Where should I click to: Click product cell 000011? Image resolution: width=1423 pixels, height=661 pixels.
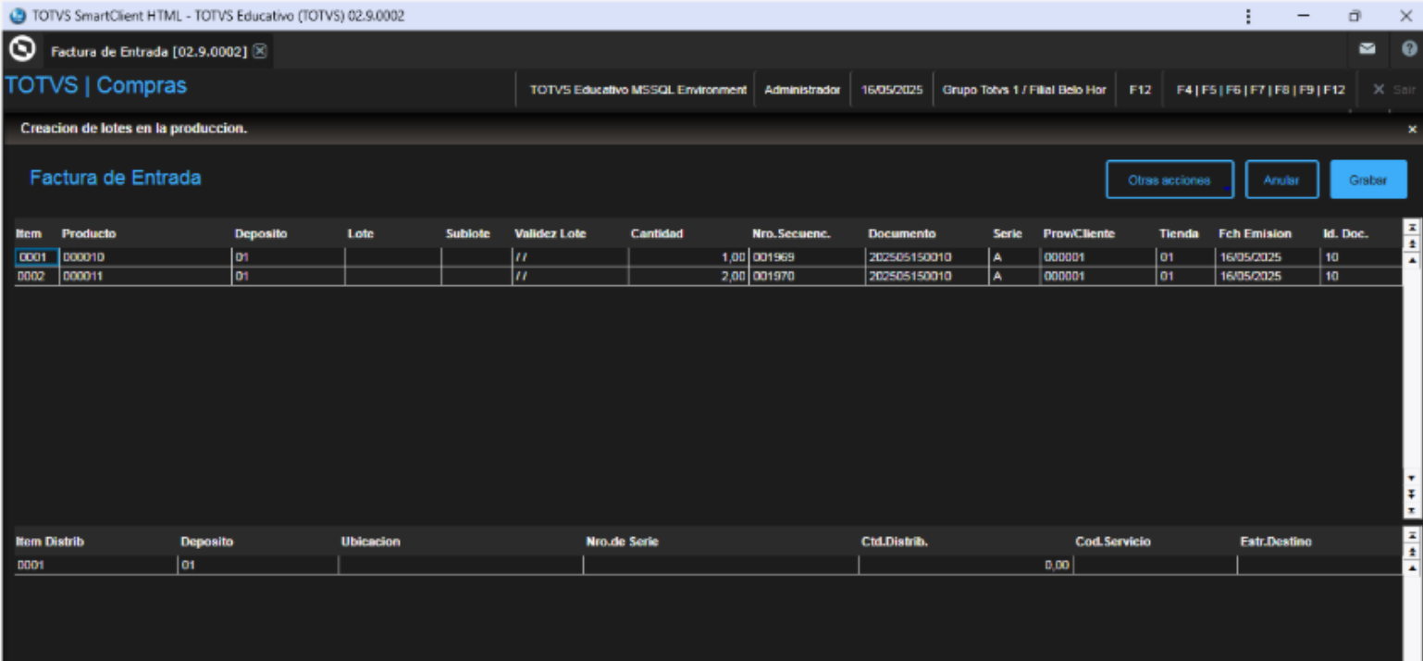coord(145,276)
